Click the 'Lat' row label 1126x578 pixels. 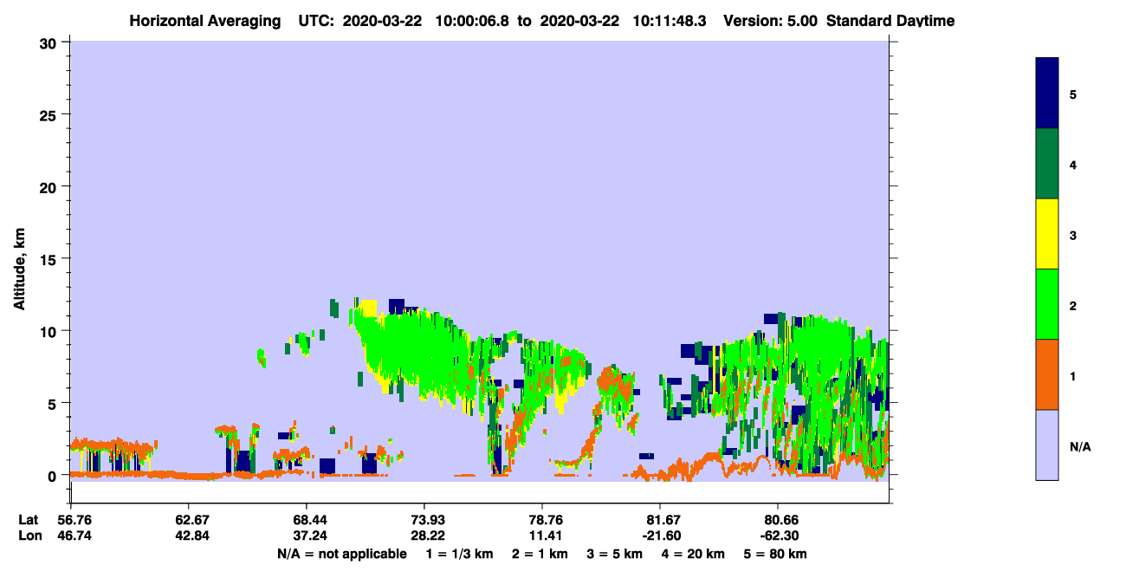(29, 520)
